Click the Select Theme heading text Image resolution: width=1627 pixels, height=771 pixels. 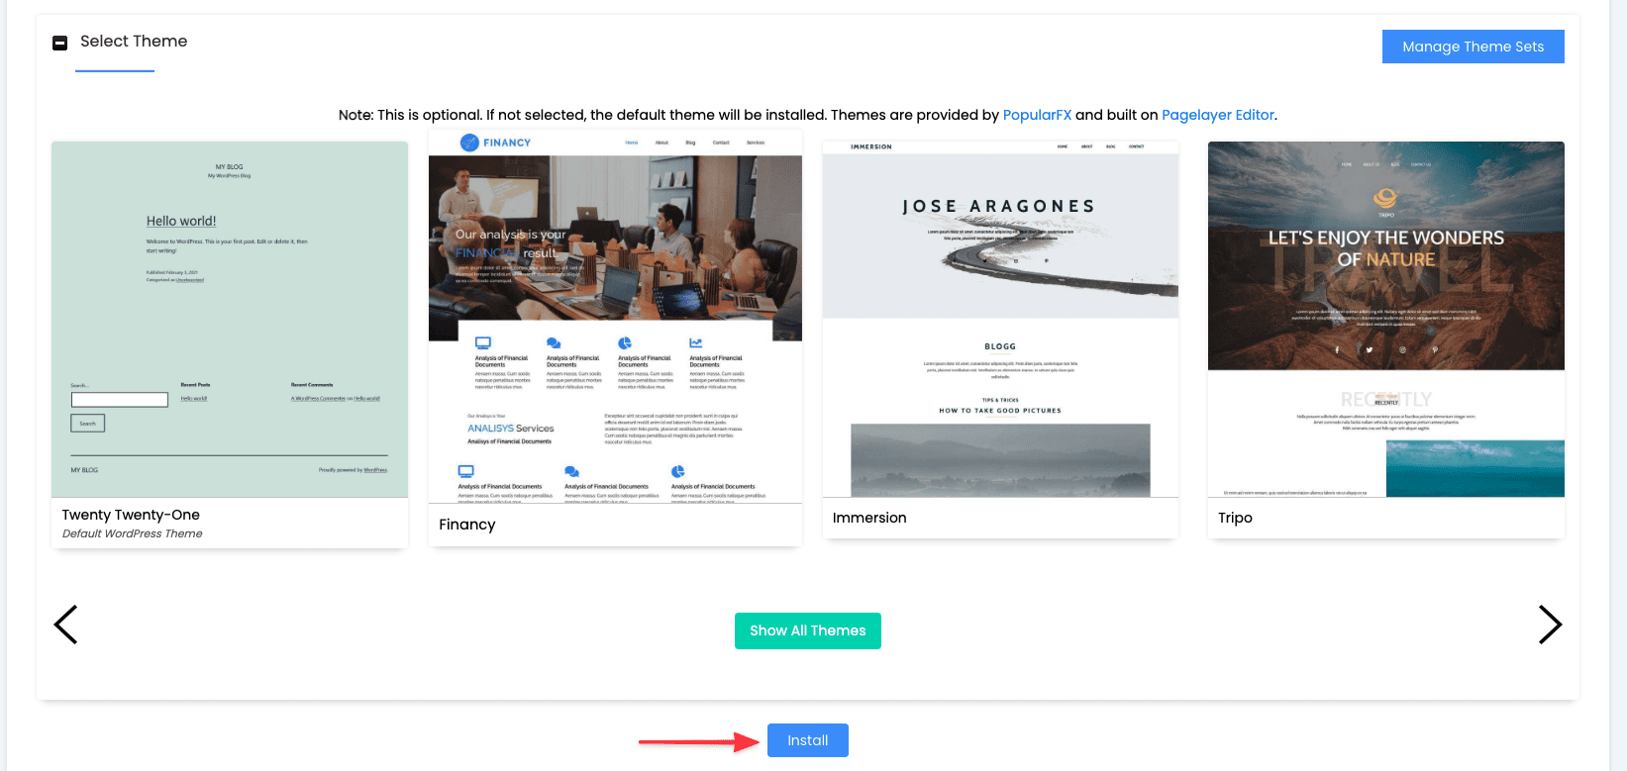point(134,42)
